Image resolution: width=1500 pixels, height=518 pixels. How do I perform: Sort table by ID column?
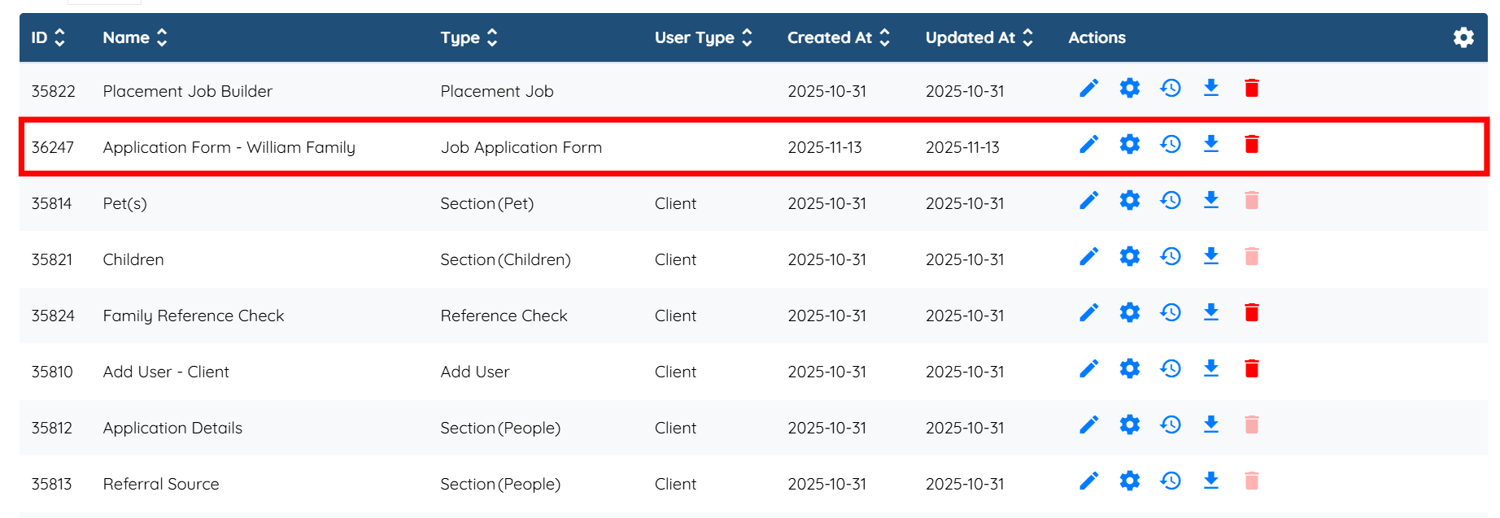click(x=59, y=37)
